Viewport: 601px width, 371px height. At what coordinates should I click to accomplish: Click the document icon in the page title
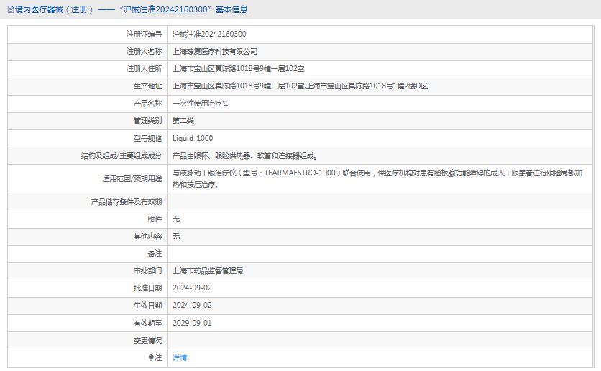click(11, 9)
